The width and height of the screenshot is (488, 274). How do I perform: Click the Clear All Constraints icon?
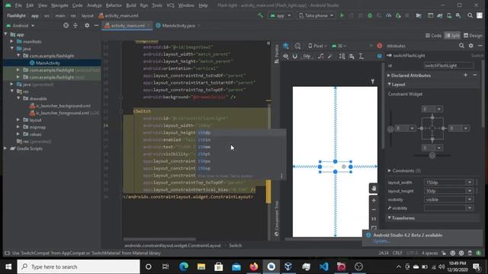pos(321,56)
